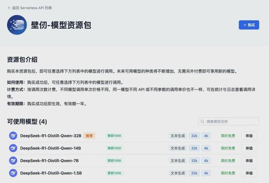Click the DeepSeek-R1-Distill-Qwen-1.5B whale icon
This screenshot has height=183, width=269.
coord(13,173)
